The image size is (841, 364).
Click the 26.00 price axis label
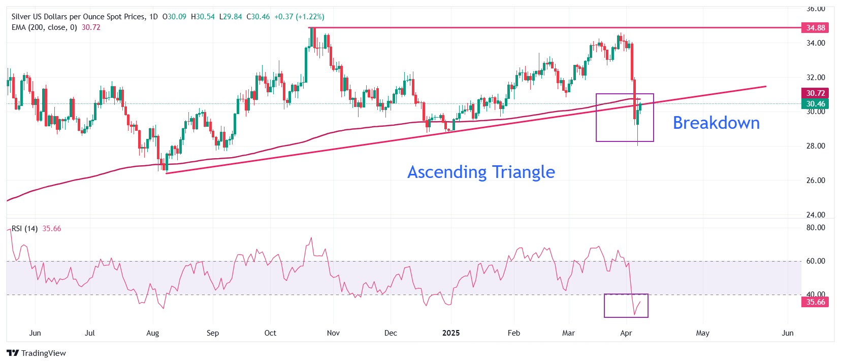tap(816, 180)
